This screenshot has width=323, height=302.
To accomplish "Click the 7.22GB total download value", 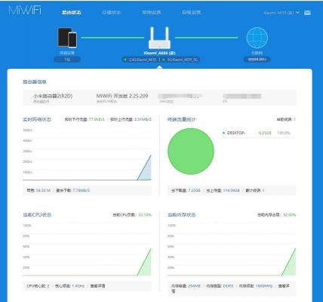I will (194, 190).
